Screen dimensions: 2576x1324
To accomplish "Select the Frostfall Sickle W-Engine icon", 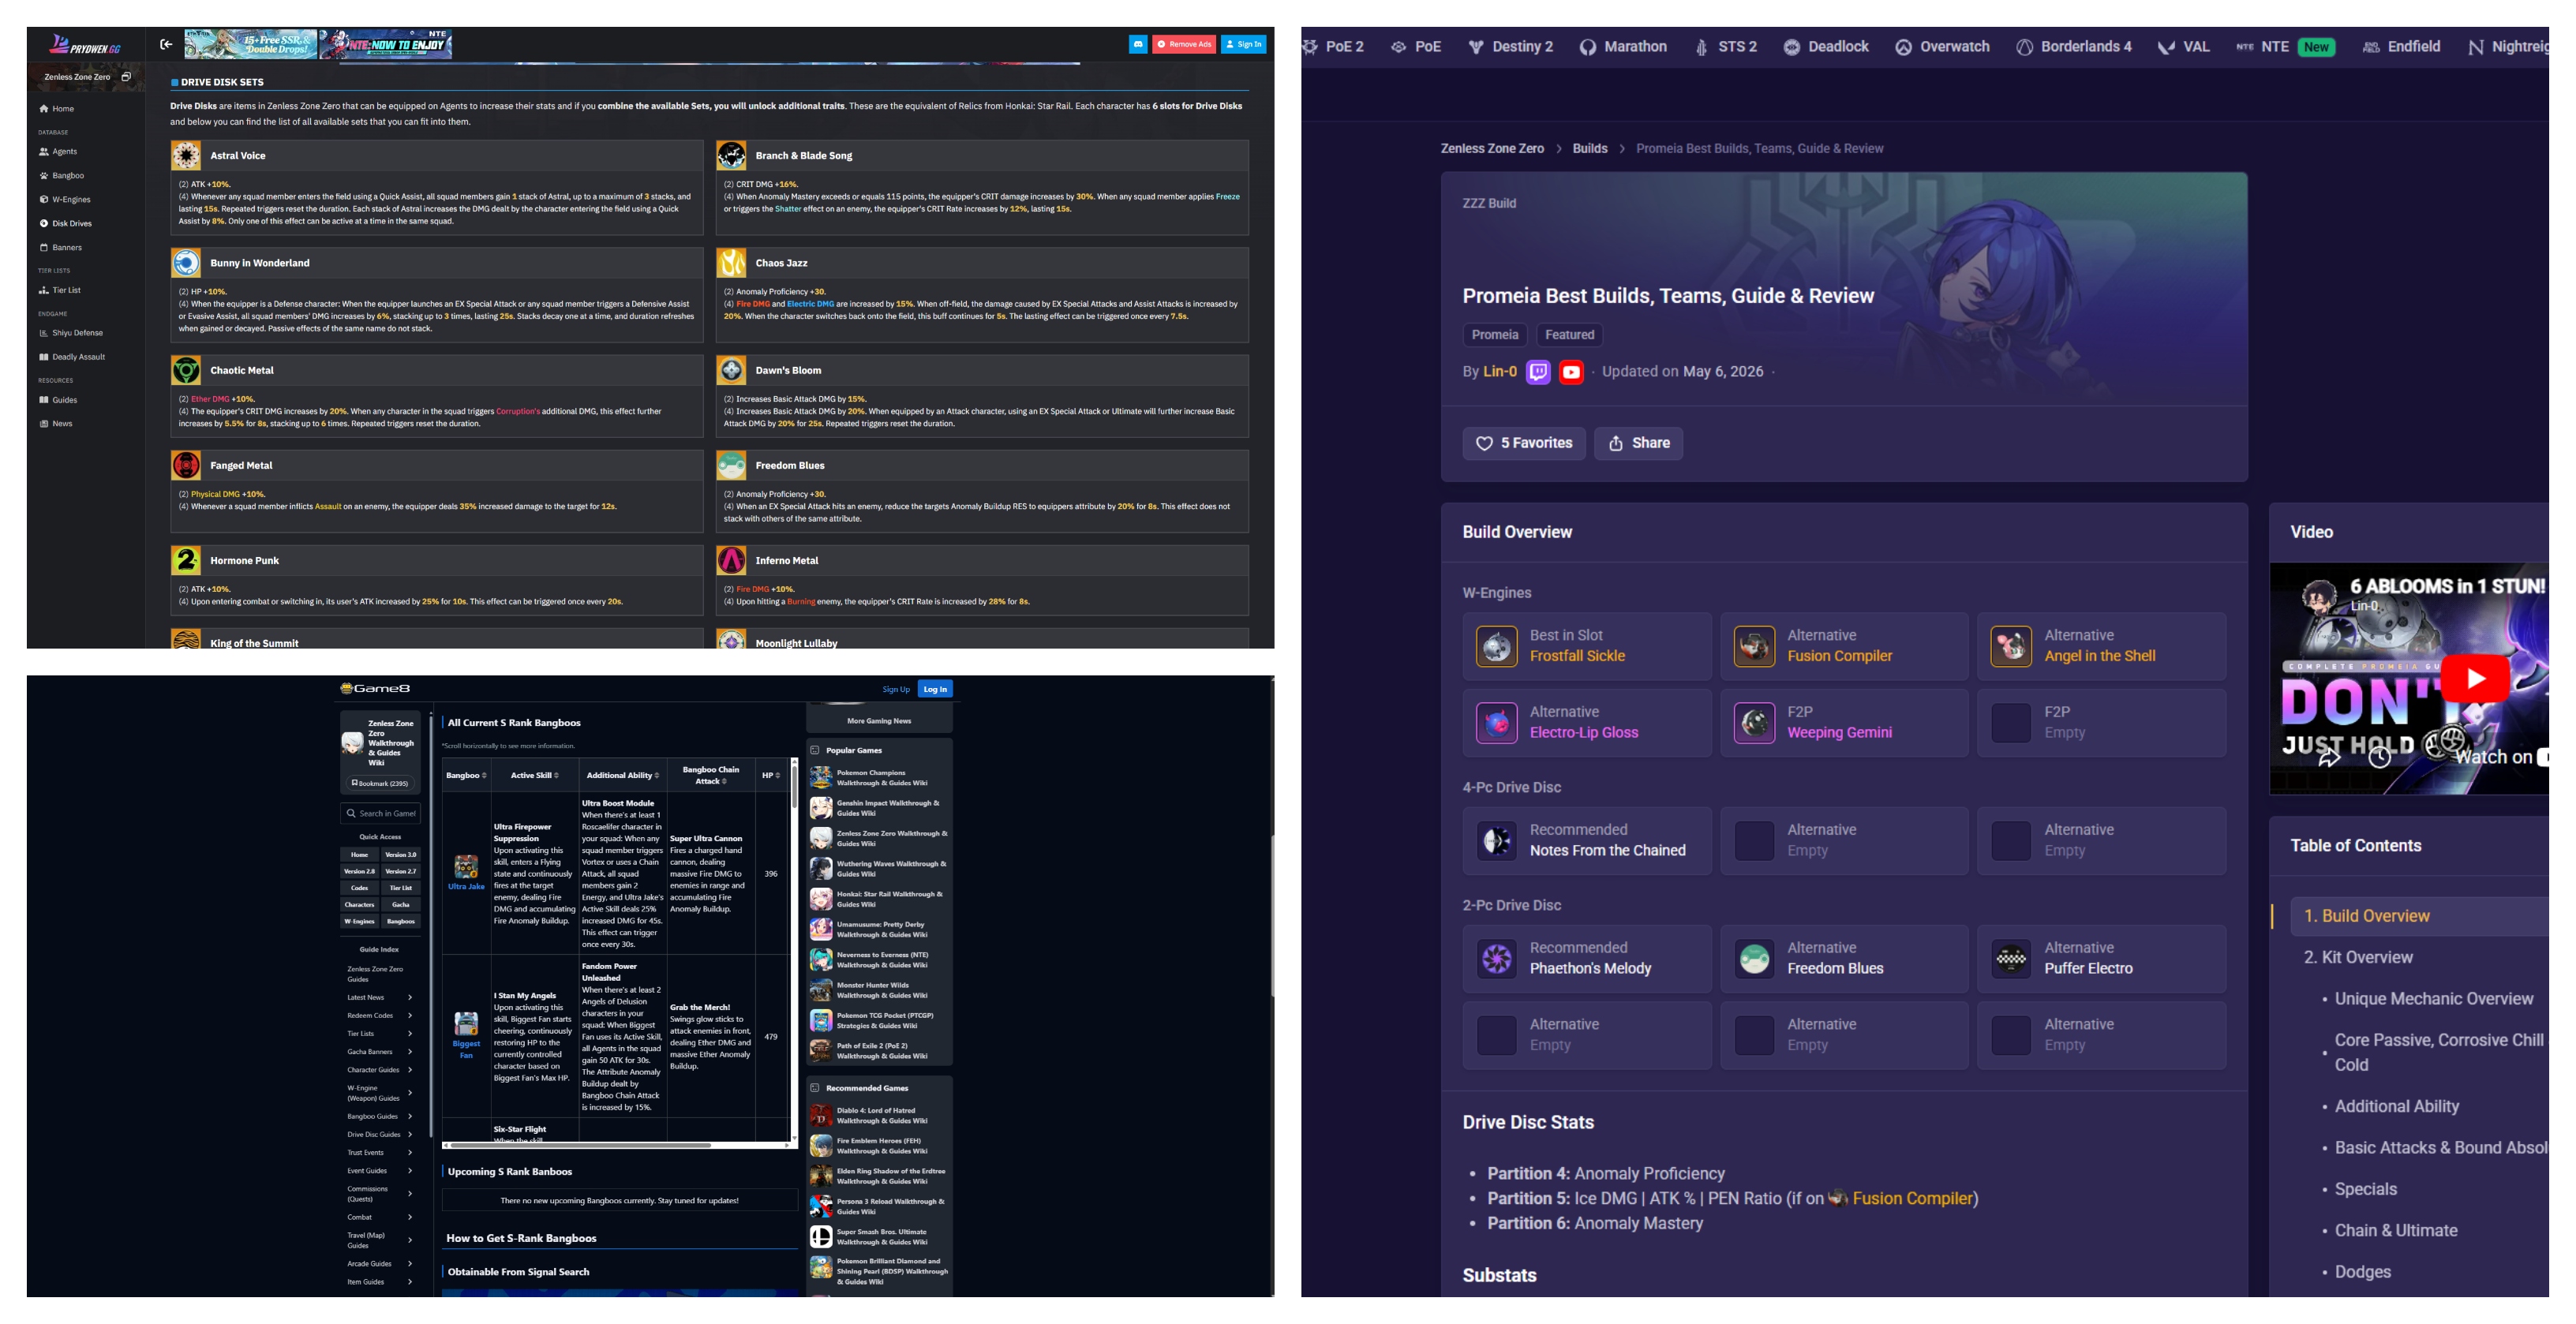I will [x=1496, y=647].
